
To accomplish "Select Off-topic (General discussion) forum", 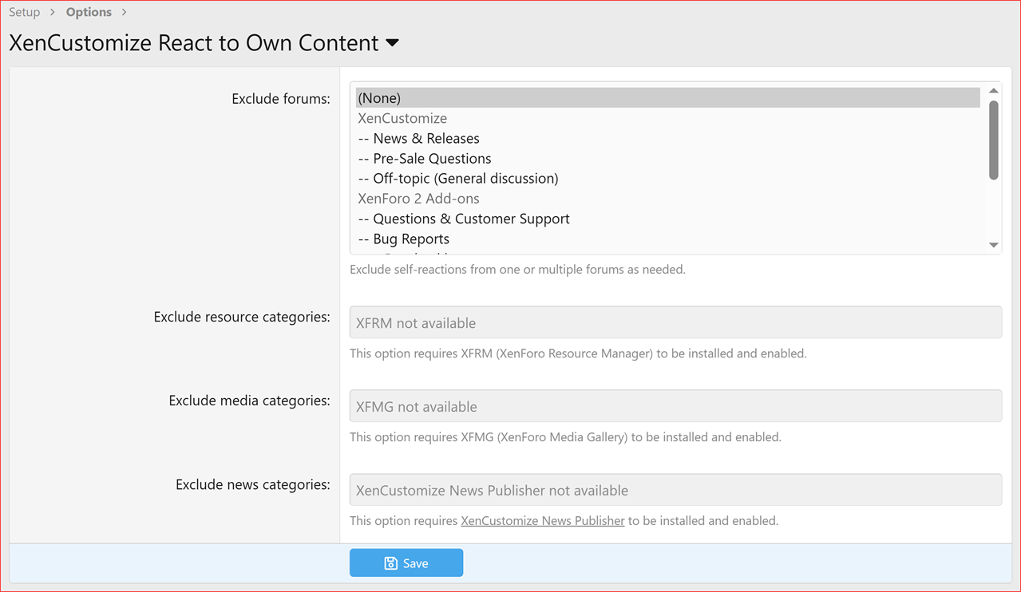I will pos(667,178).
